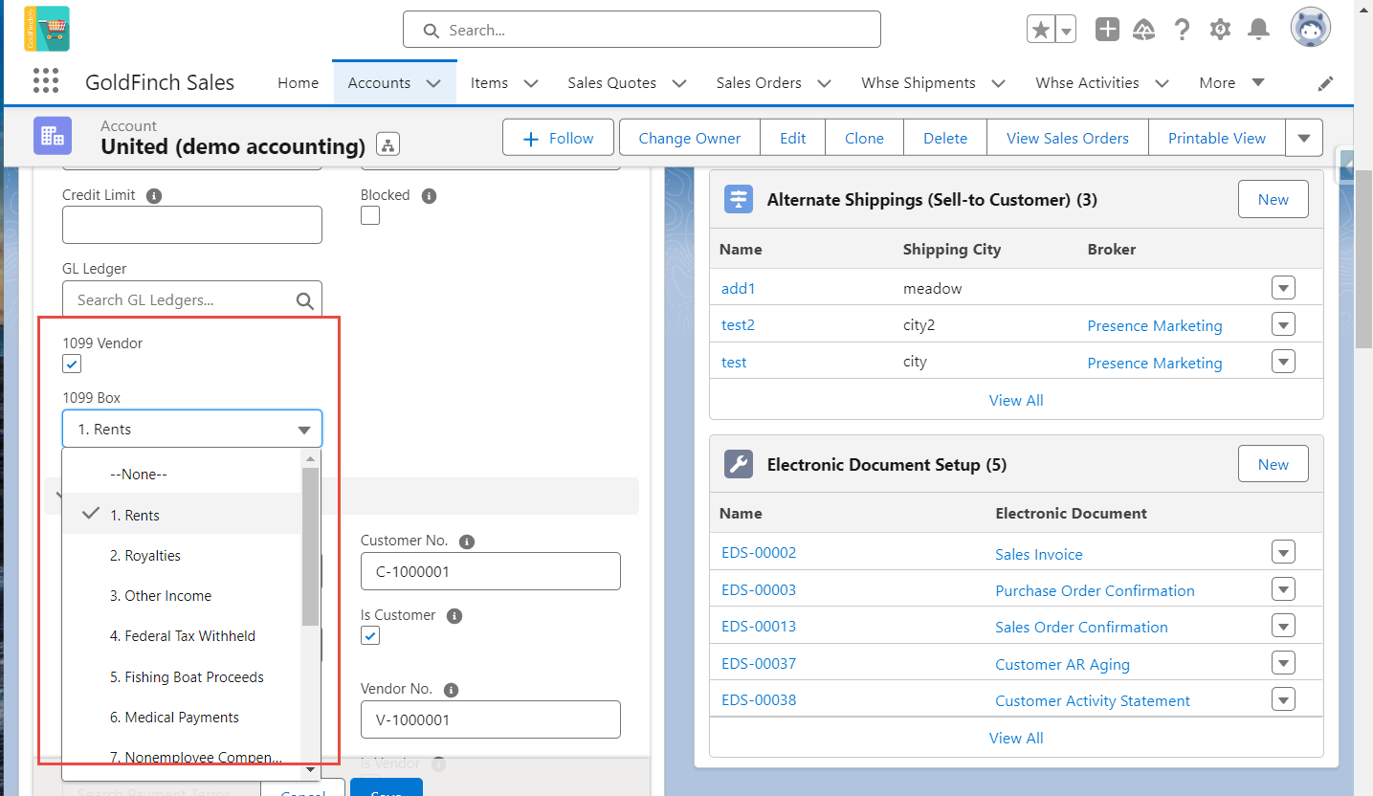Open the notifications bell
Image resolution: width=1373 pixels, height=796 pixels.
click(1258, 30)
